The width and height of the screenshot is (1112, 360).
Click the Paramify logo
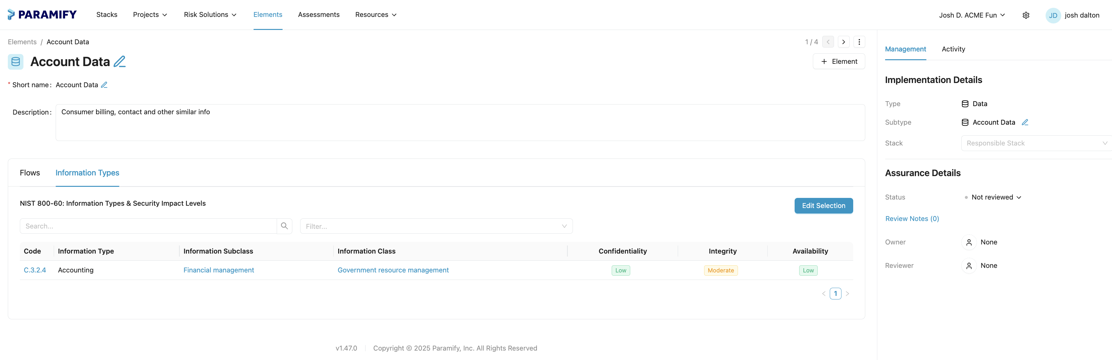[42, 14]
